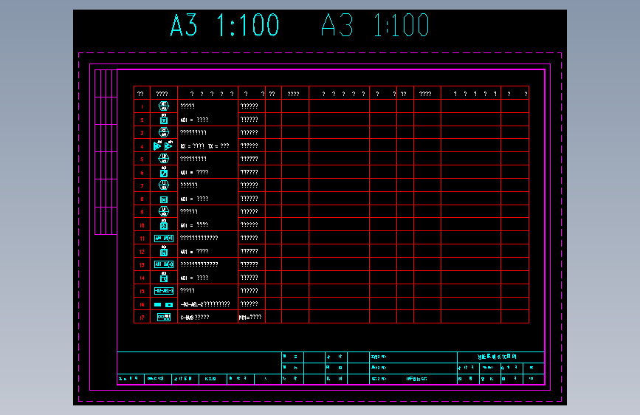Select the cyan symbol in legend row 3
Viewport: 640px width, 415px height.
(164, 132)
